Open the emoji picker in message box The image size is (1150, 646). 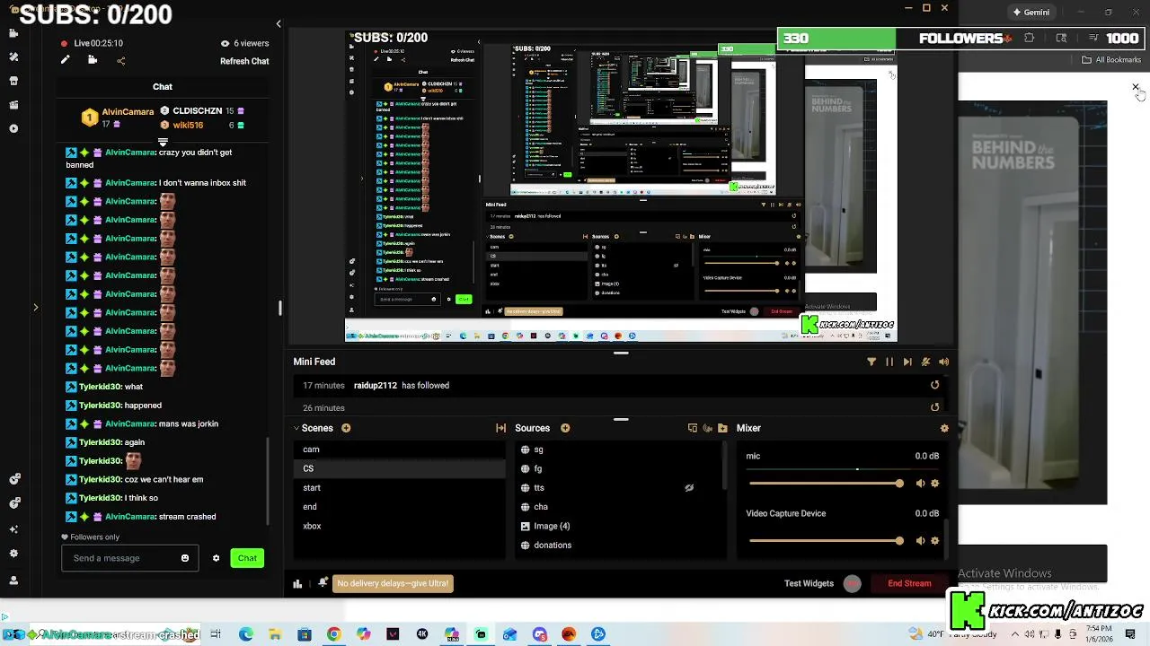pyautogui.click(x=185, y=558)
